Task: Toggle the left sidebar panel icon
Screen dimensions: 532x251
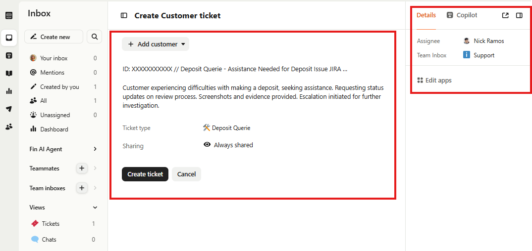Action: (124, 15)
